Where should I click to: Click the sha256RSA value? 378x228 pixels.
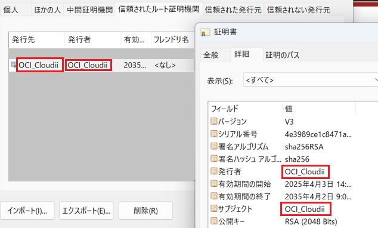coord(304,147)
